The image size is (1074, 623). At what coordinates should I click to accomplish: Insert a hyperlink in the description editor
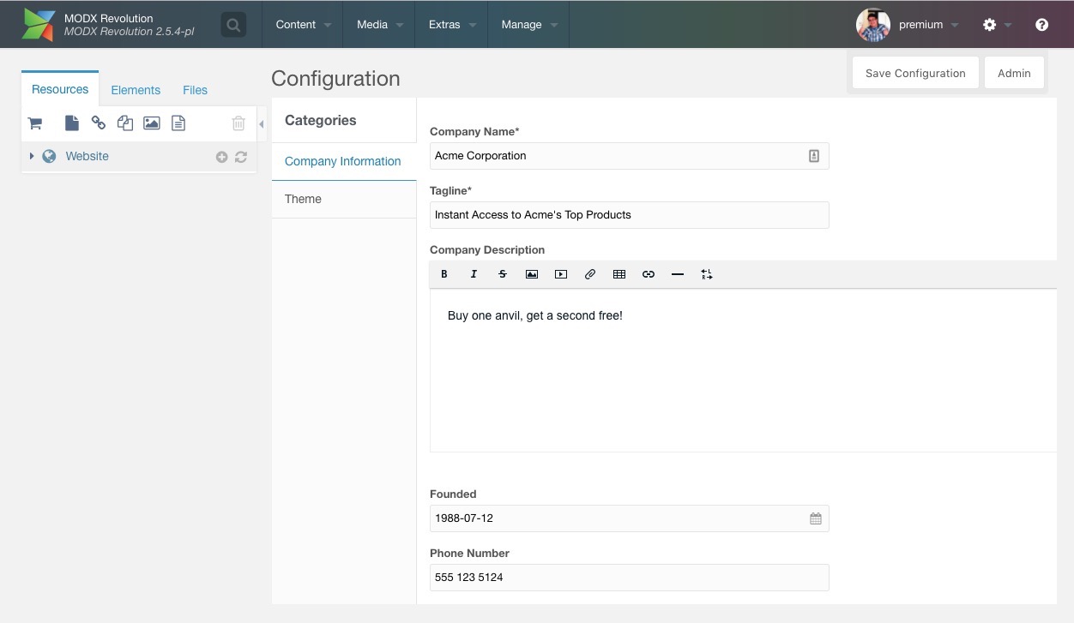649,274
